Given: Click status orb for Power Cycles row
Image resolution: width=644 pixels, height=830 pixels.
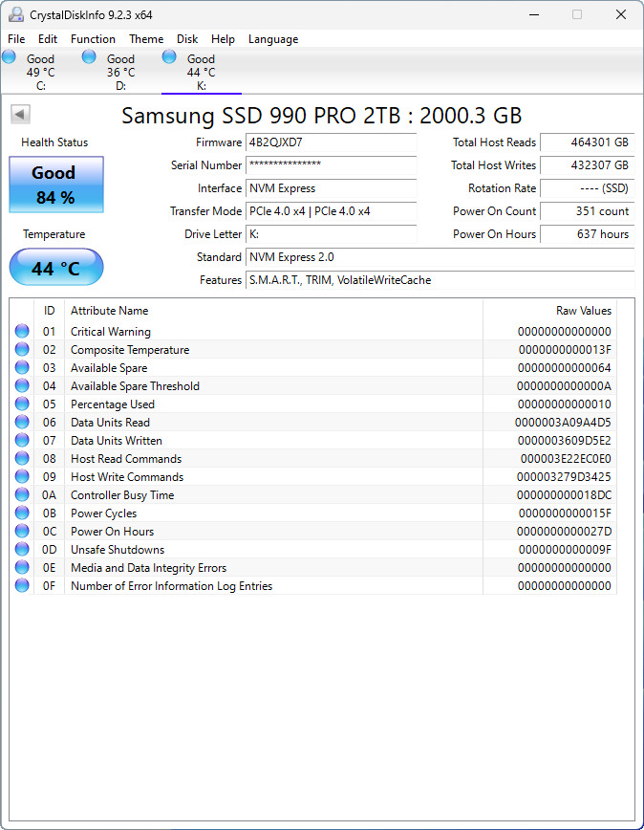Looking at the screenshot, I should click(22, 513).
